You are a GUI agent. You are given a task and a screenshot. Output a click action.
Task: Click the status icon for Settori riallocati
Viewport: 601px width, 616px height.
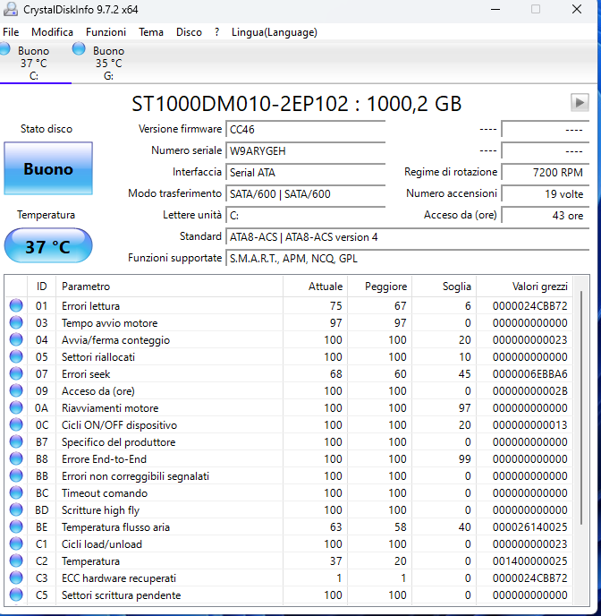point(16,356)
